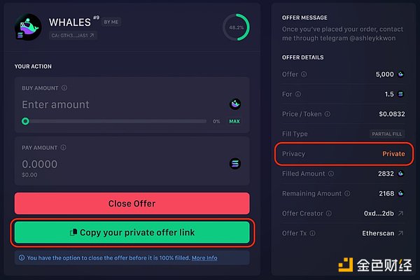Click the Pay Amount info icon
Image resolution: width=420 pixels, height=280 pixels.
coord(63,148)
